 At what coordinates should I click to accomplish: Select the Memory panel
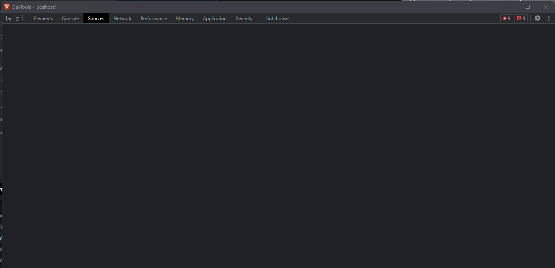point(185,18)
